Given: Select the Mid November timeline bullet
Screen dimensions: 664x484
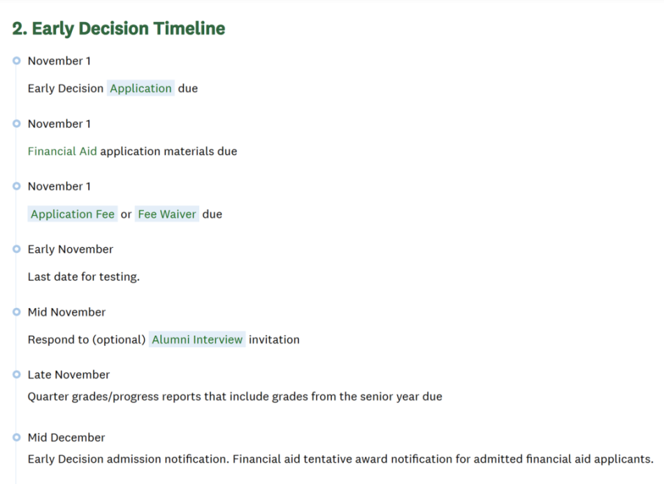Looking at the screenshot, I should point(17,312).
